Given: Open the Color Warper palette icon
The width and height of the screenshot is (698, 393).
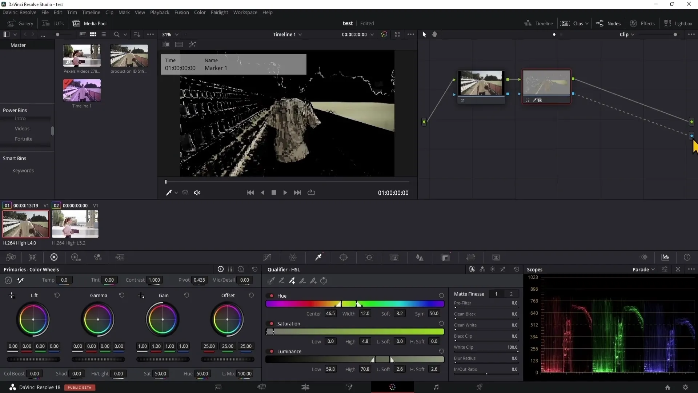Looking at the screenshot, I should (293, 257).
